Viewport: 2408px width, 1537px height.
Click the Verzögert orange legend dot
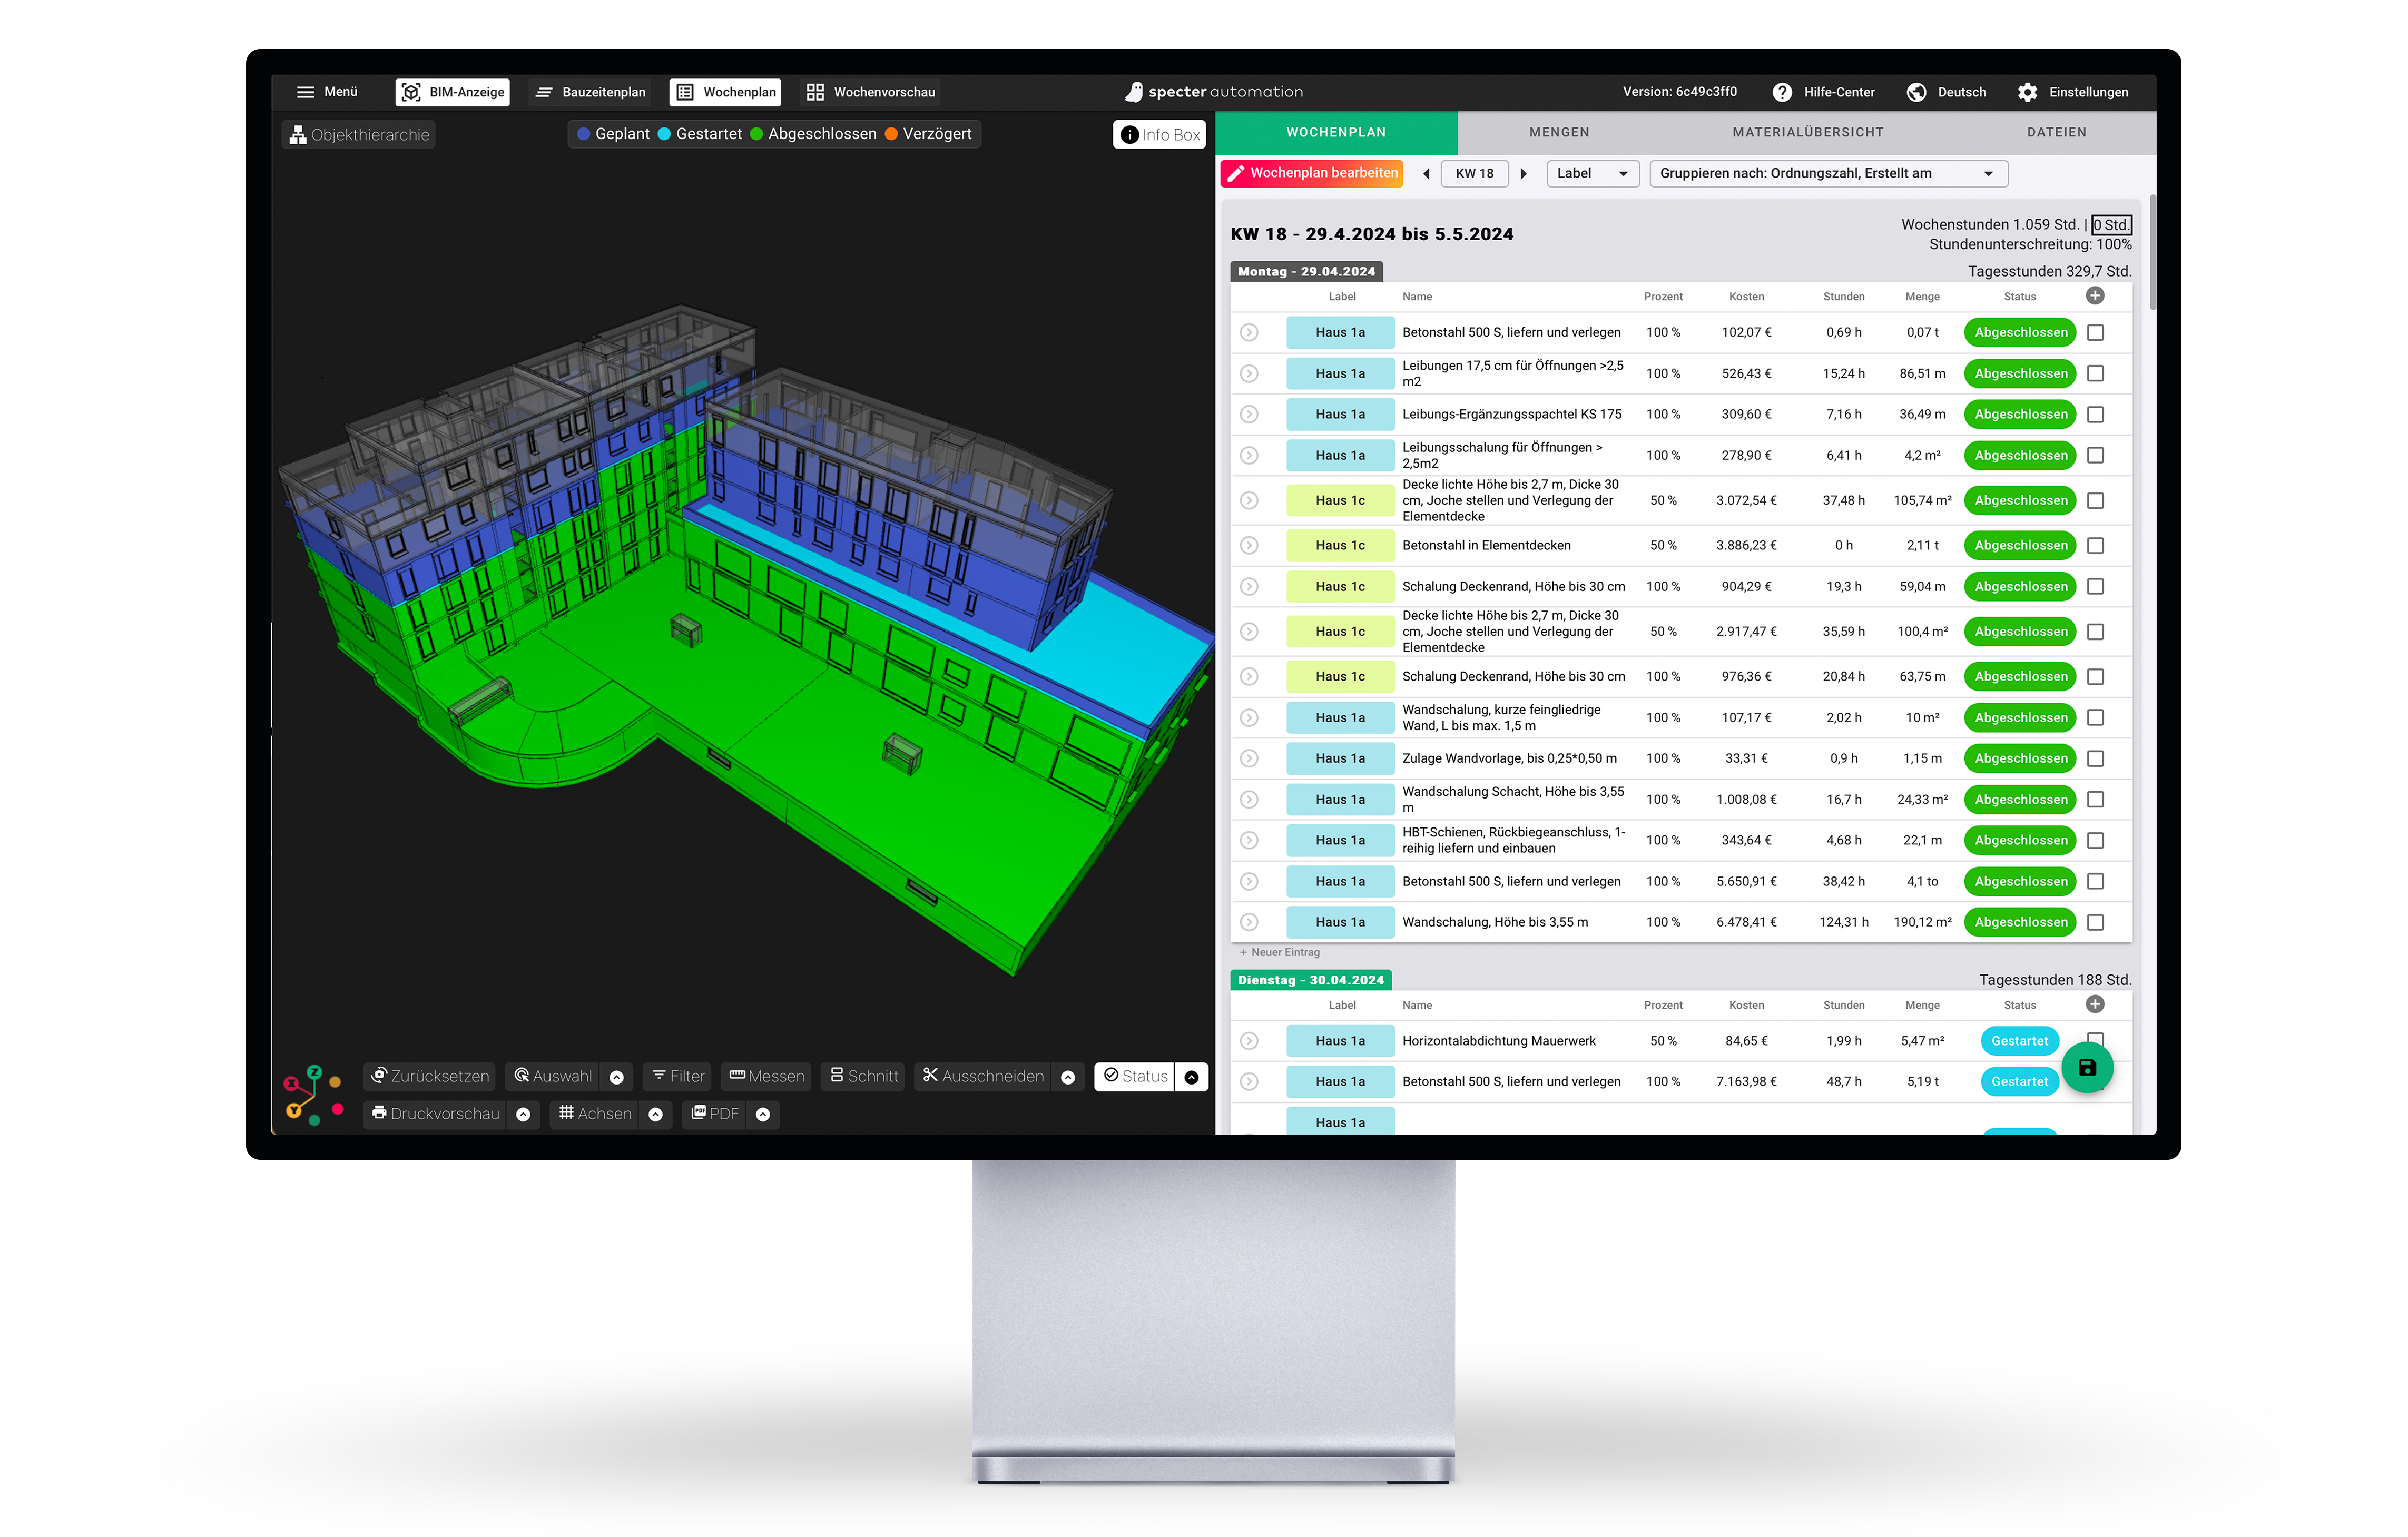point(891,134)
